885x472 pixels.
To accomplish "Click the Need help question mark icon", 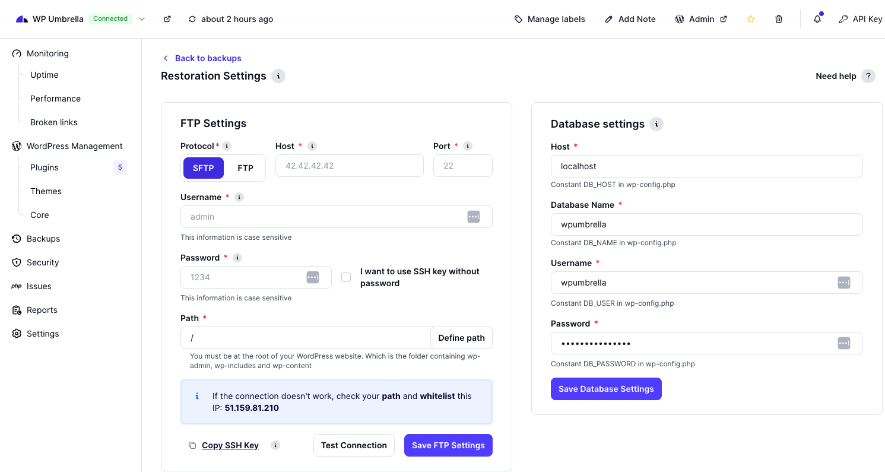I will 868,76.
